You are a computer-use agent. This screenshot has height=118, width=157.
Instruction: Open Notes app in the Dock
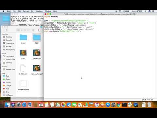(x=46, y=105)
